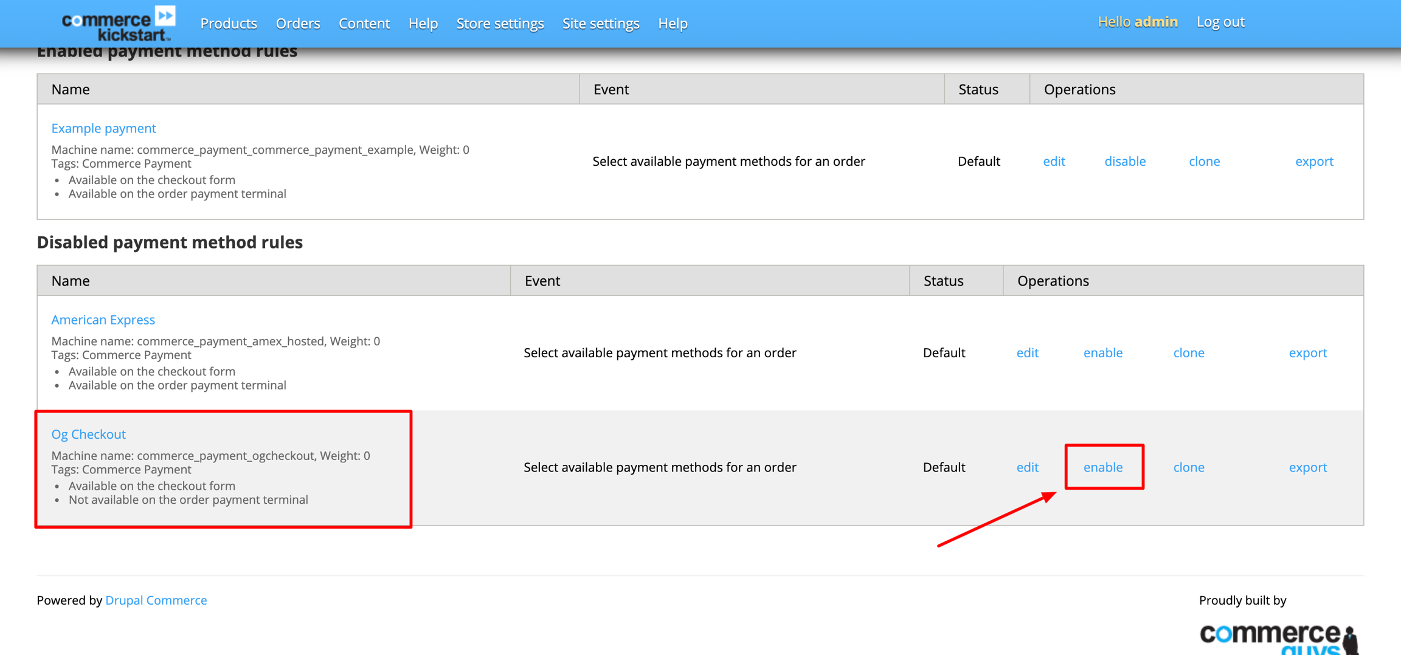This screenshot has height=655, width=1401.
Task: Open the Og Checkout rule link
Action: point(88,434)
